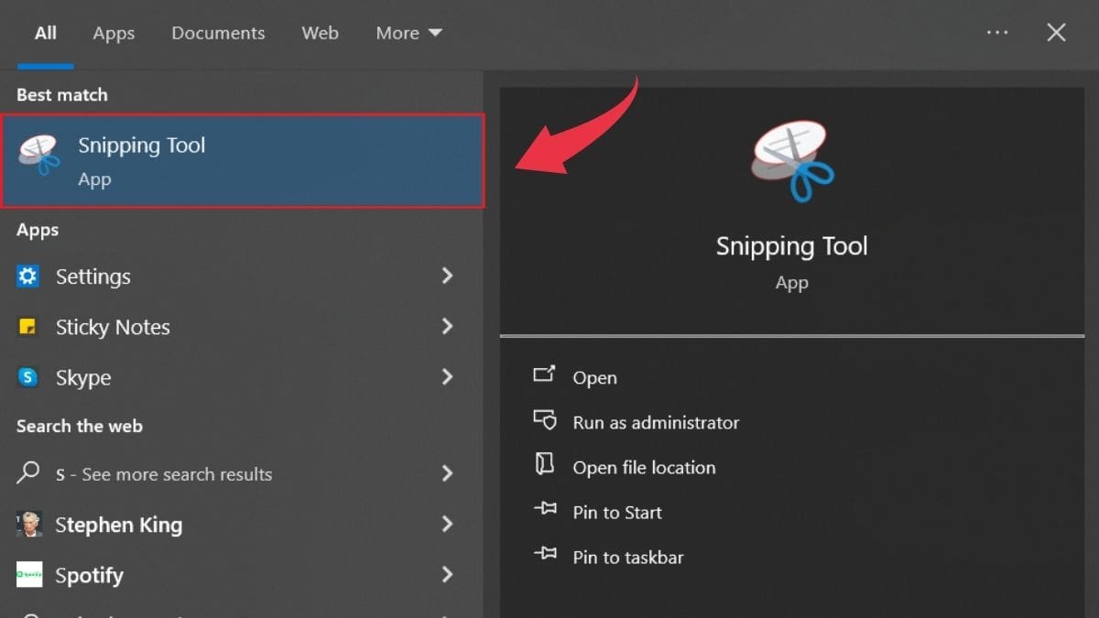This screenshot has height=618, width=1099.
Task: Click the Settings gear icon
Action: click(x=28, y=276)
